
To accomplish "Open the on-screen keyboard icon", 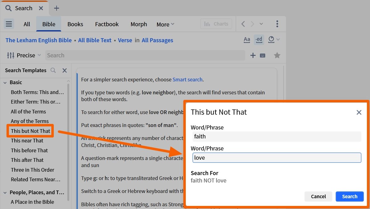I will 262,55.
